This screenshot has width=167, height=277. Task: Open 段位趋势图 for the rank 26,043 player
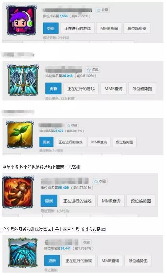[x=142, y=89]
